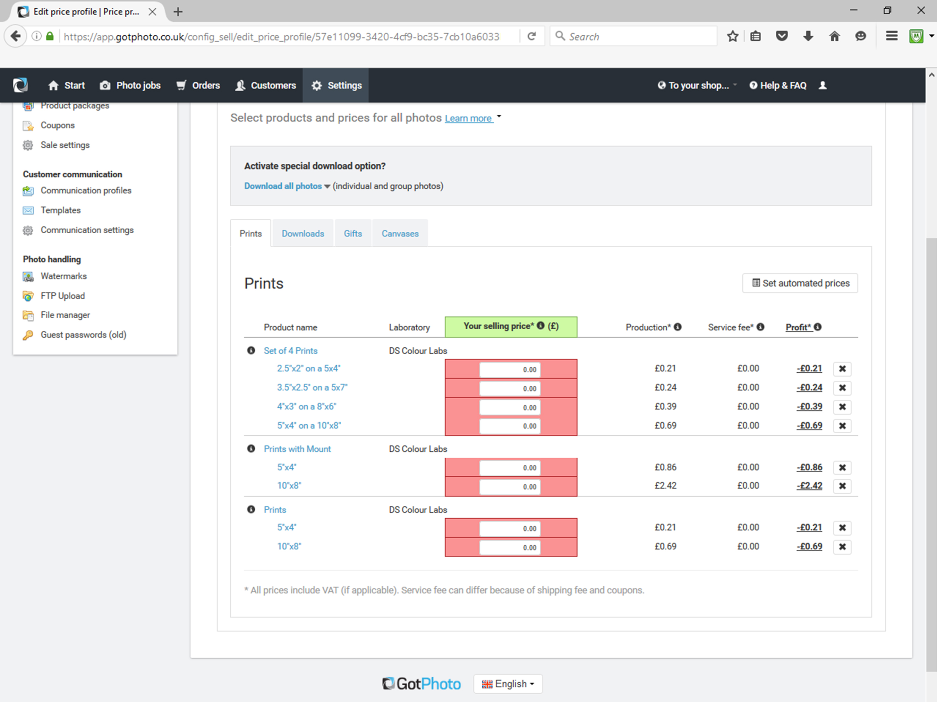Select the Prints tab
The image size is (937, 702).
(251, 233)
